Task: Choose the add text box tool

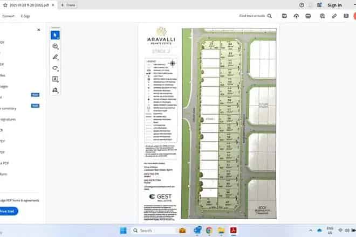Action: click(x=55, y=79)
